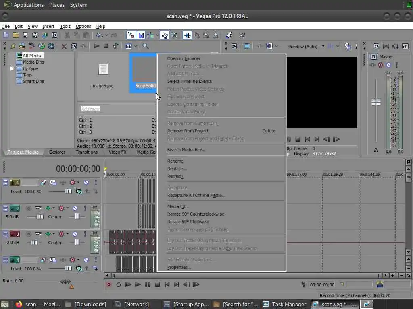The width and height of the screenshot is (413, 309).
Task: Open Overlays grid dropdown arrow in preview
Action: [338, 47]
